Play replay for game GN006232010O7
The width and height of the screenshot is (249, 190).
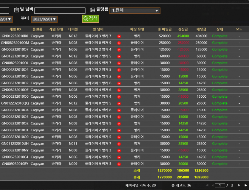119,50
